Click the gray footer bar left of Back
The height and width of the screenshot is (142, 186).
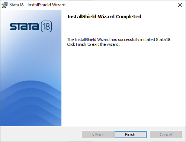pyautogui.click(x=41, y=134)
